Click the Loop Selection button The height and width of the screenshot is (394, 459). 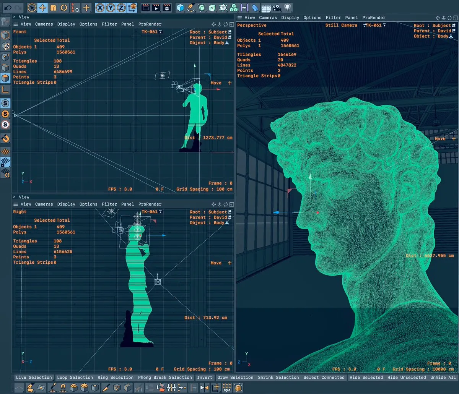(75, 378)
